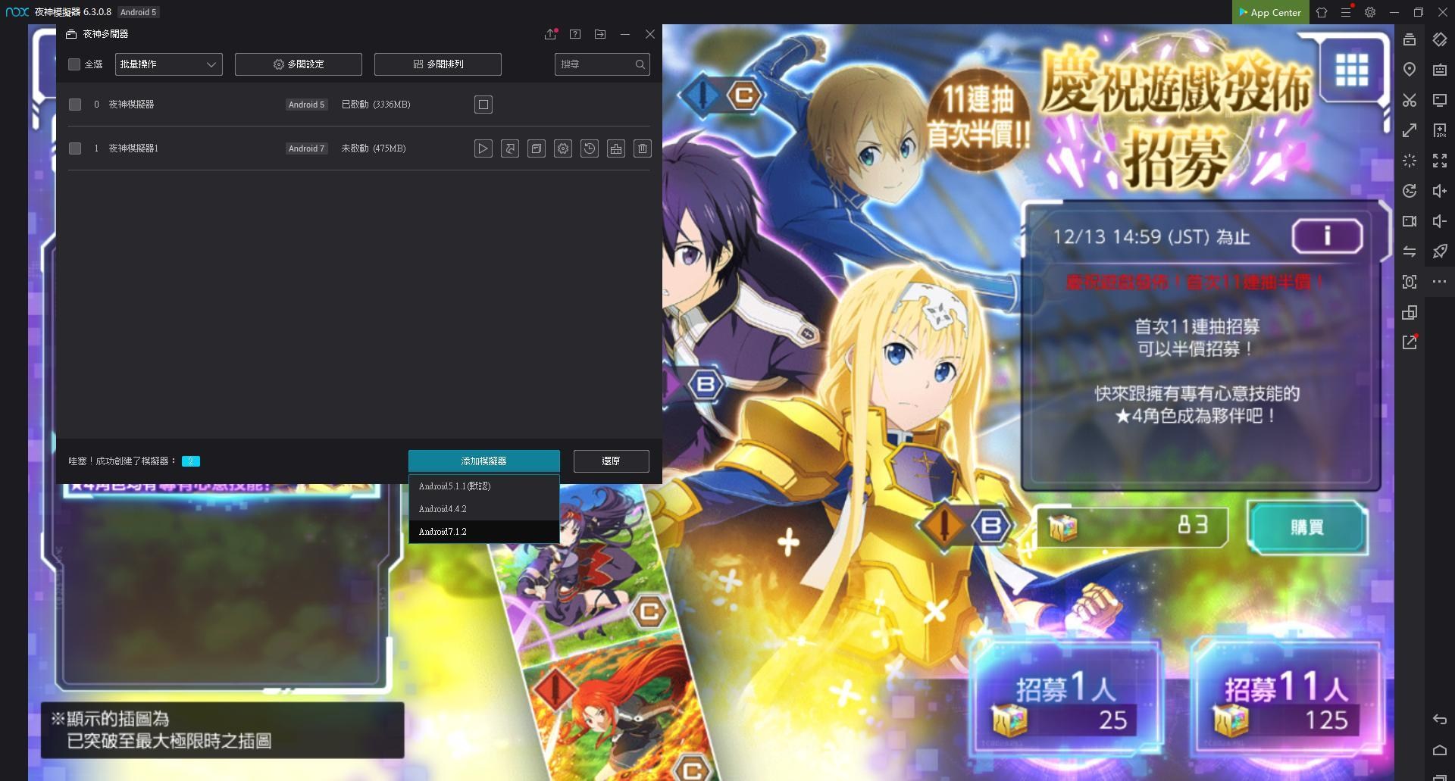
Task: Start the 夜神模擬器1 instance
Action: point(483,148)
